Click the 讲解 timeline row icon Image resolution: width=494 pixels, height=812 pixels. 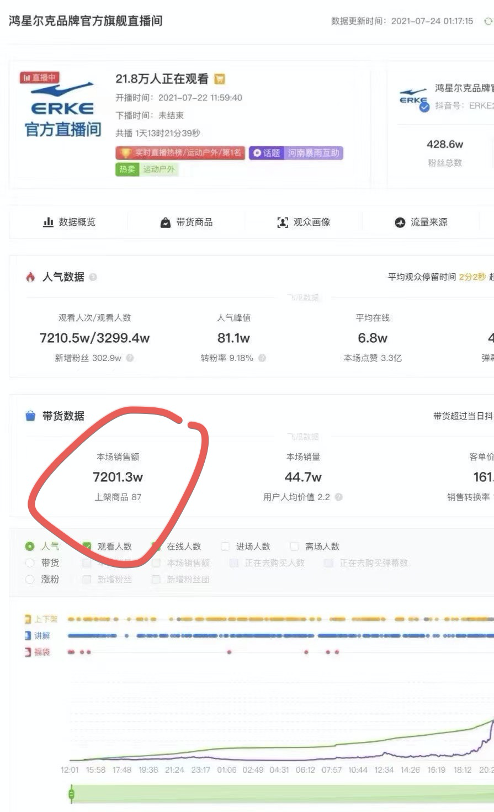(x=28, y=635)
